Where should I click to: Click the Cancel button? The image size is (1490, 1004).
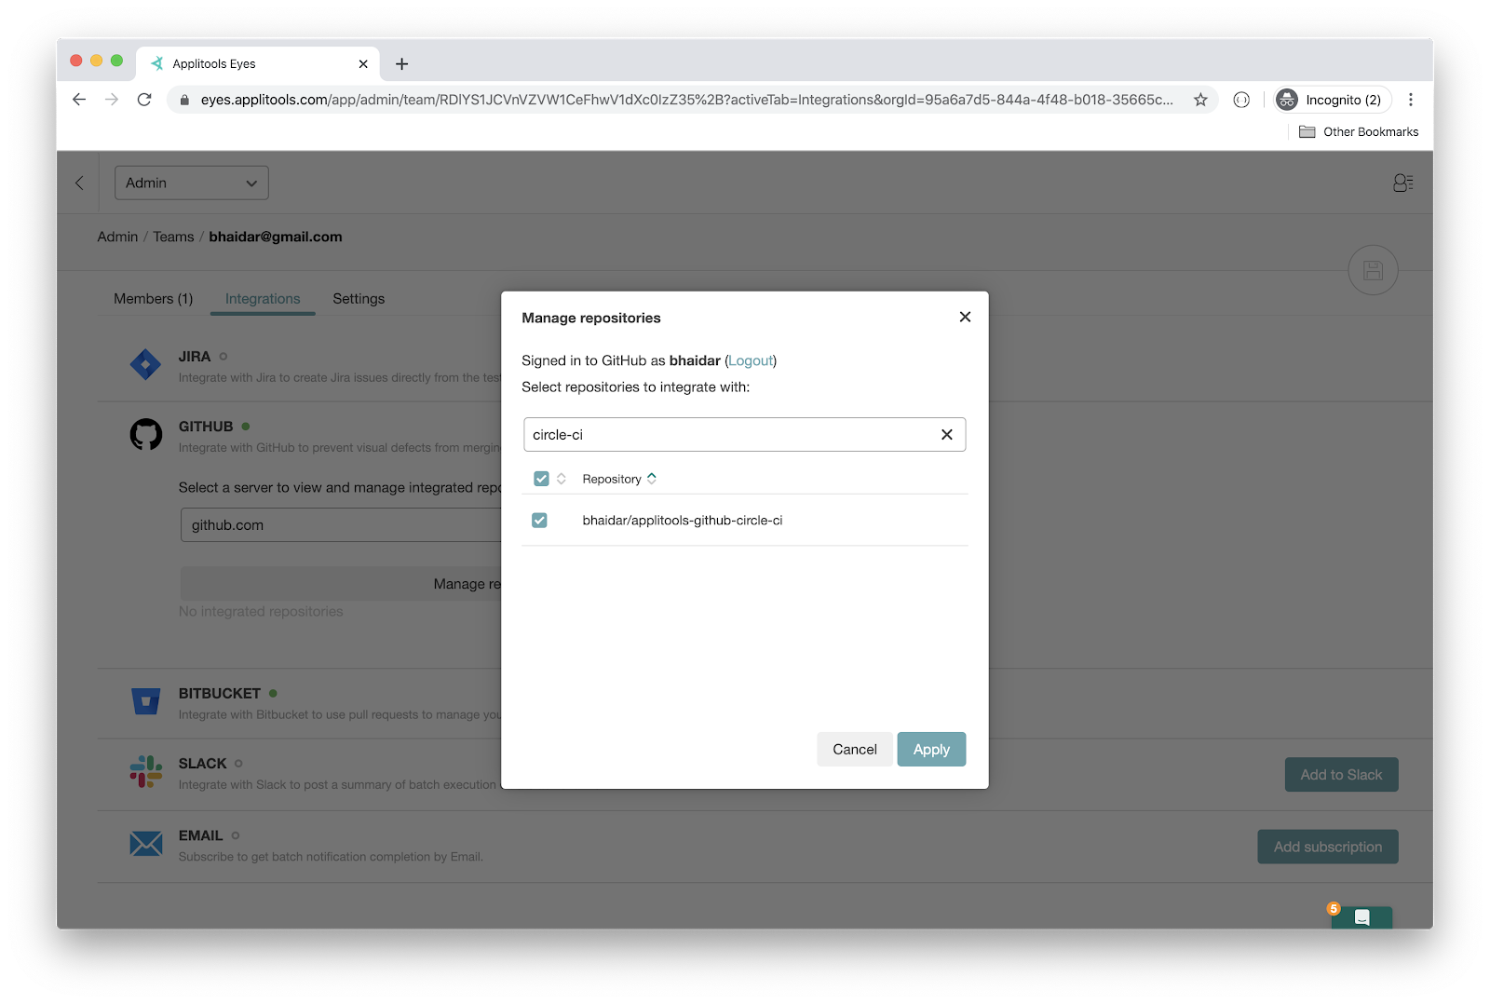coord(854,750)
